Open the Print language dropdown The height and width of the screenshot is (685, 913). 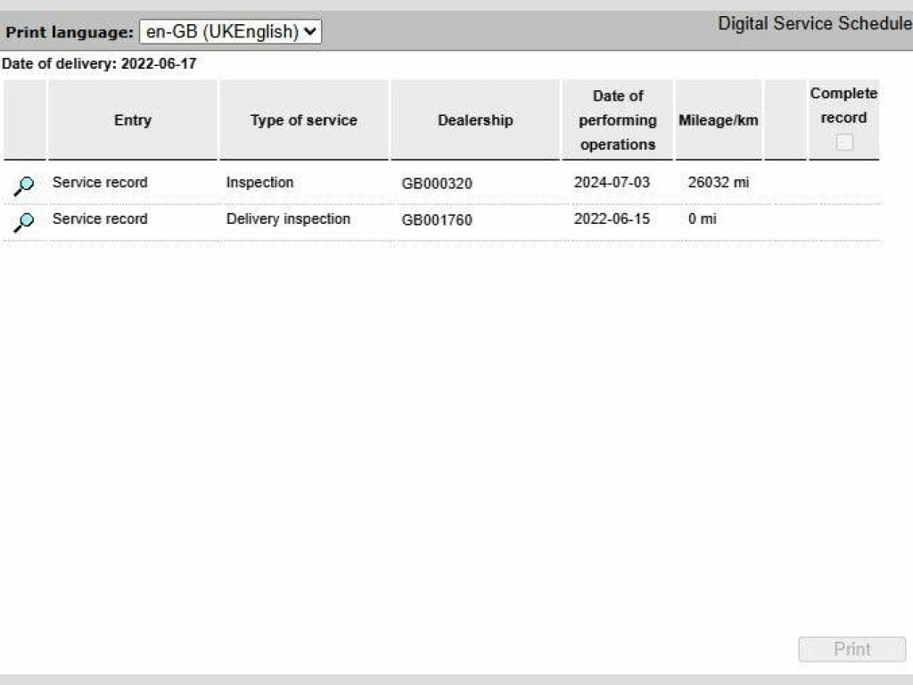pyautogui.click(x=230, y=32)
